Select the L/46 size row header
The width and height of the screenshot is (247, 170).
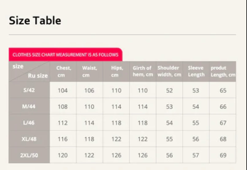pos(29,123)
